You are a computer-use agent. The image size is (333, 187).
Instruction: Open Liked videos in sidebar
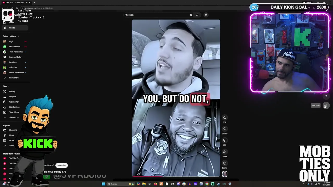click(15, 107)
